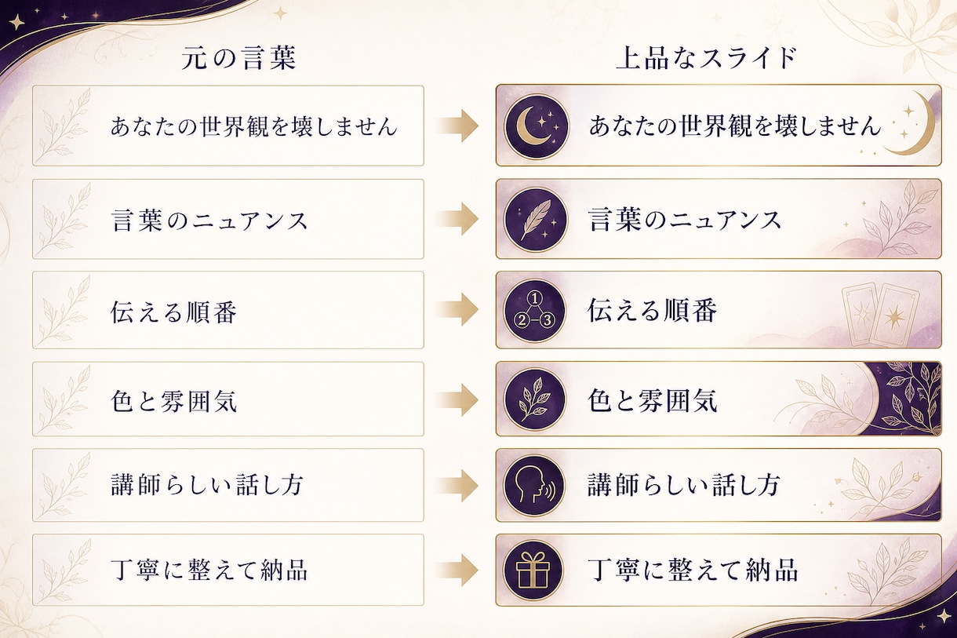Click the gift box circle icon
This screenshot has height=638, width=957.
point(536,570)
